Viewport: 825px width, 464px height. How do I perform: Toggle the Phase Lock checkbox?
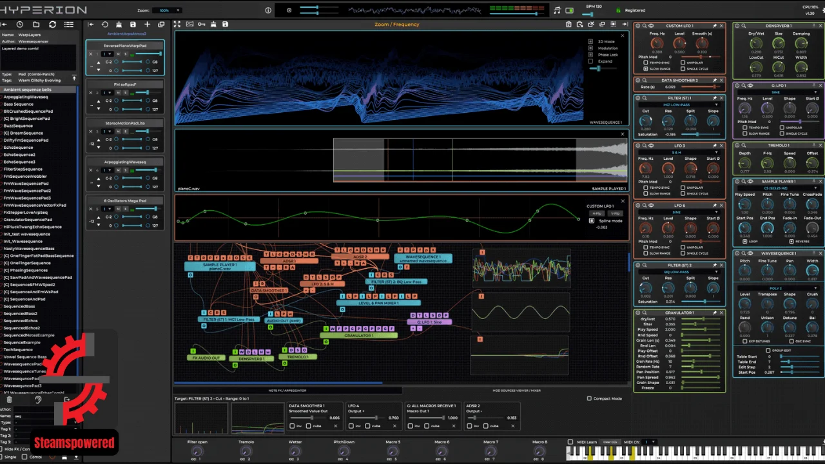tap(591, 55)
